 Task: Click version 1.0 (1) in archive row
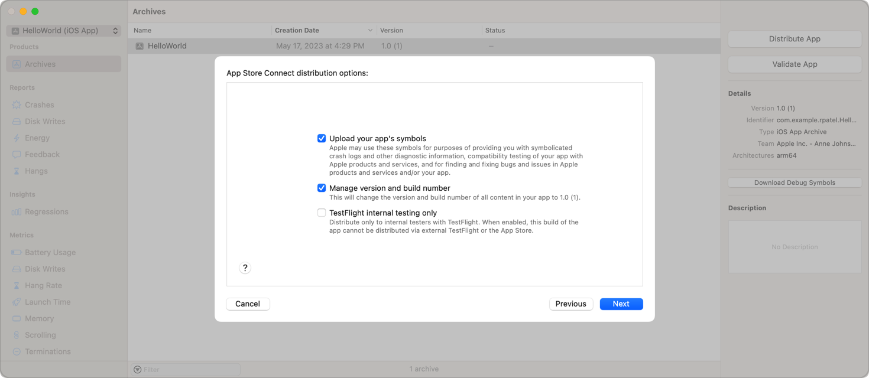tap(391, 46)
